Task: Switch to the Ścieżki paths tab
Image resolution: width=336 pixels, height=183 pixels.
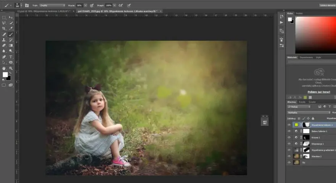Action: coord(312,102)
